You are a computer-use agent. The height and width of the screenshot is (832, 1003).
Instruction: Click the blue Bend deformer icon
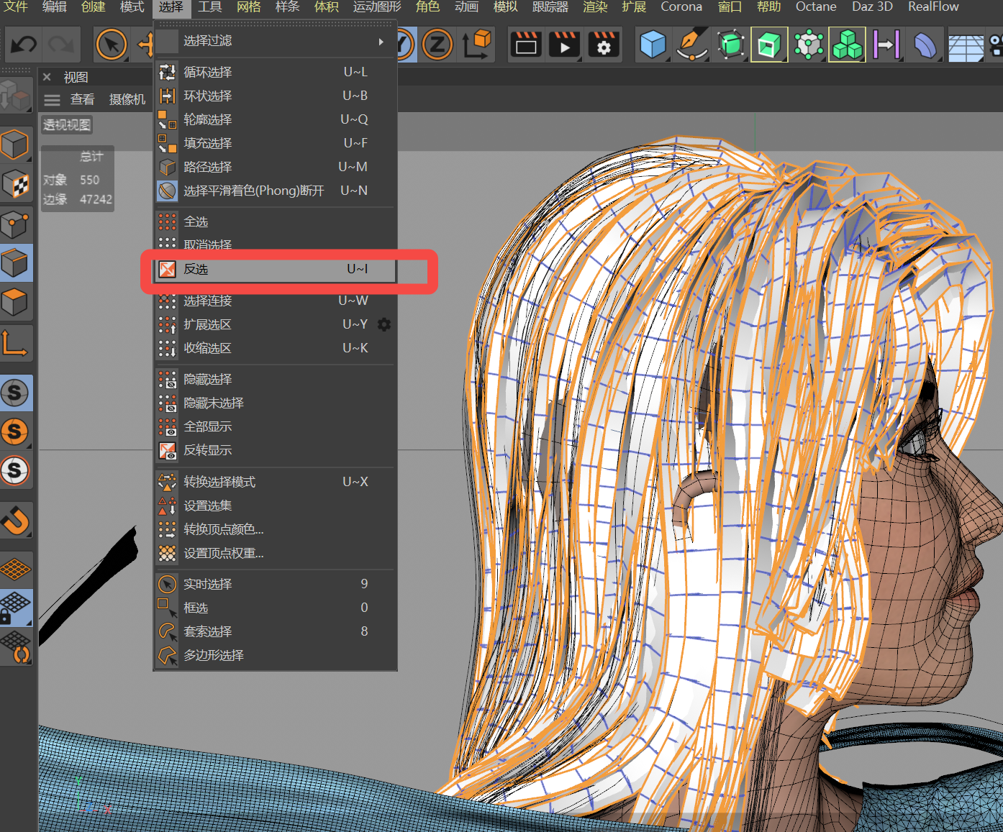(925, 45)
